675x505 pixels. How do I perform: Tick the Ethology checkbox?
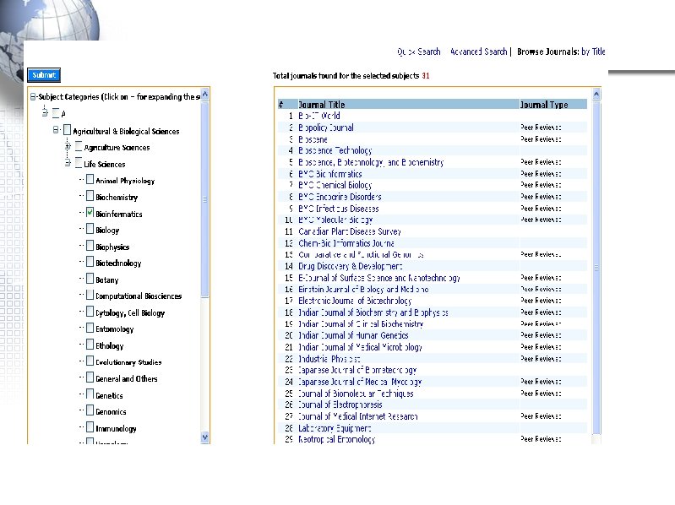(90, 345)
